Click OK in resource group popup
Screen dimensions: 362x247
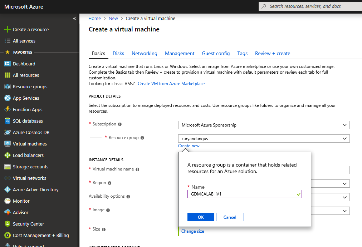pos(201,217)
